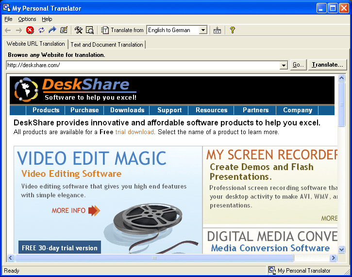
Task: Click the DeskShare logo text
Action: point(86,85)
